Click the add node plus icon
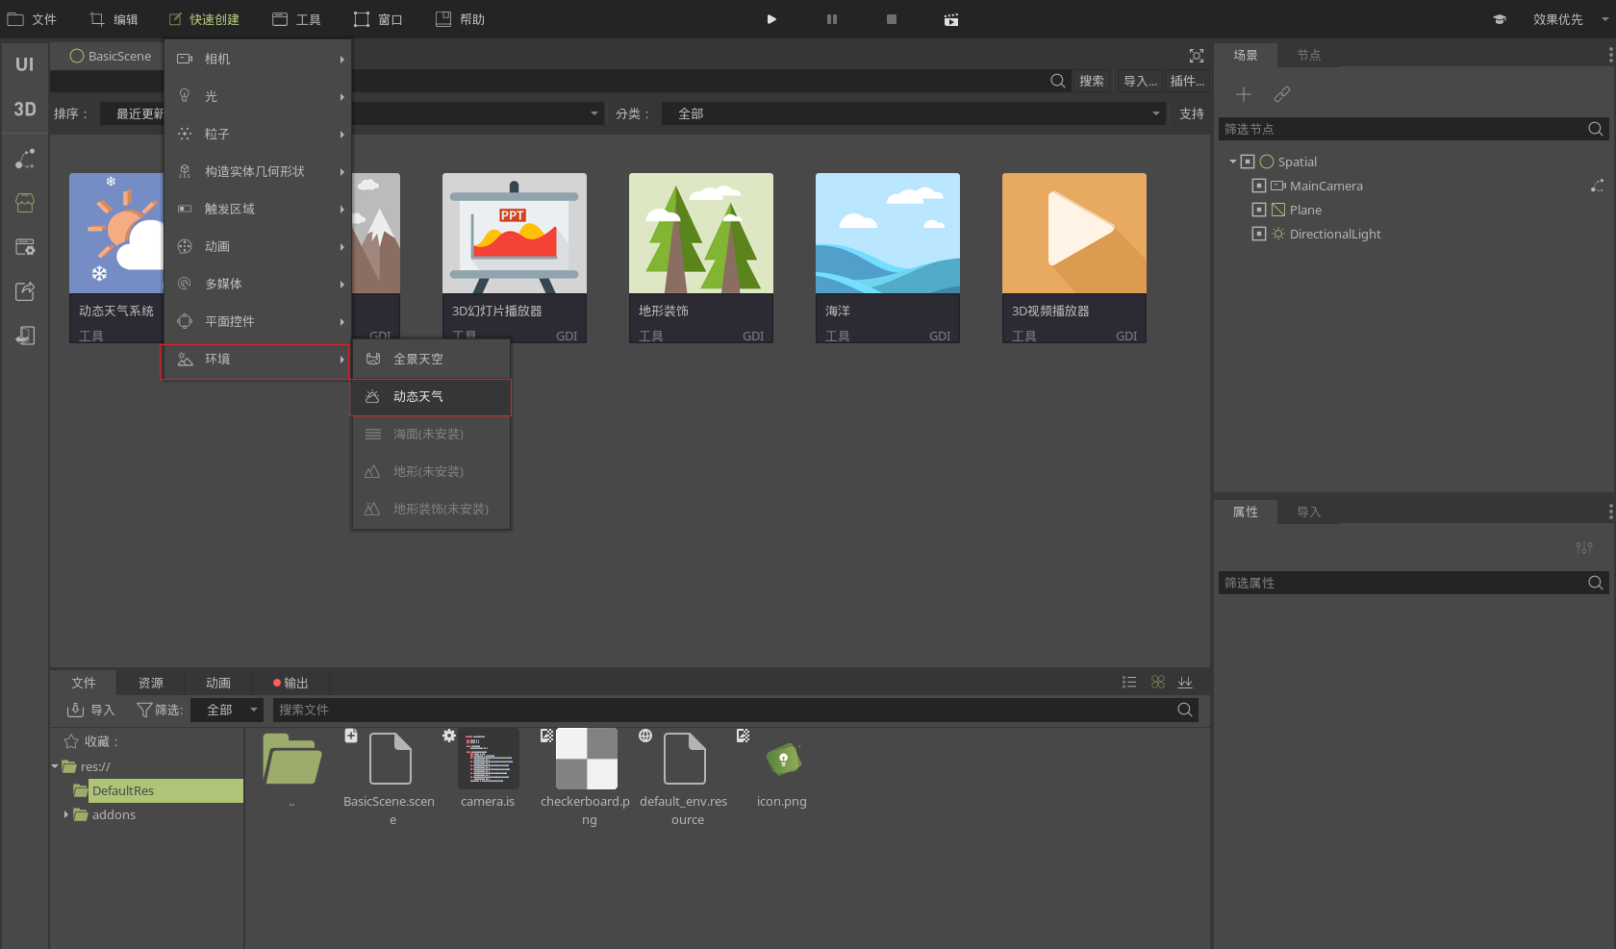Image resolution: width=1616 pixels, height=949 pixels. coord(1244,94)
